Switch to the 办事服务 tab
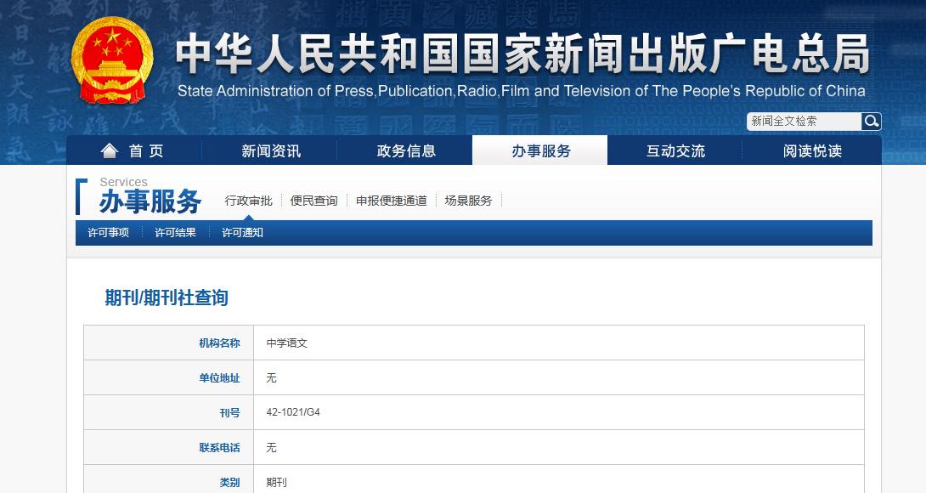Screen dimensions: 926x493 click(x=541, y=150)
